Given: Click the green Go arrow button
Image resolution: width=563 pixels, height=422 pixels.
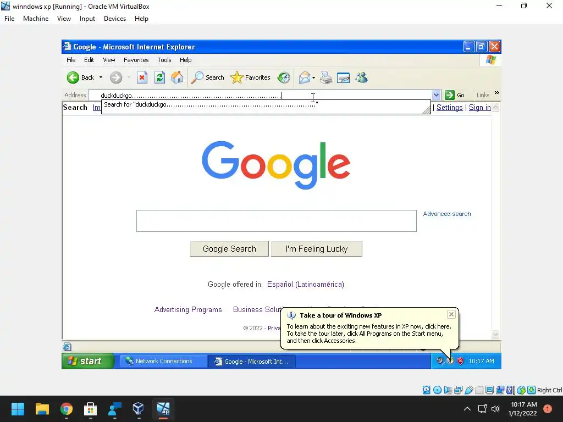Looking at the screenshot, I should [455, 95].
